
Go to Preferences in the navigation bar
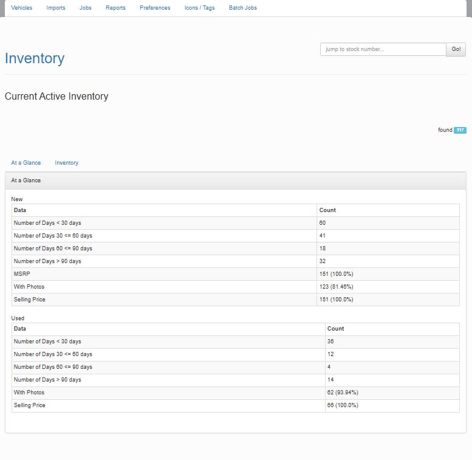[x=155, y=8]
